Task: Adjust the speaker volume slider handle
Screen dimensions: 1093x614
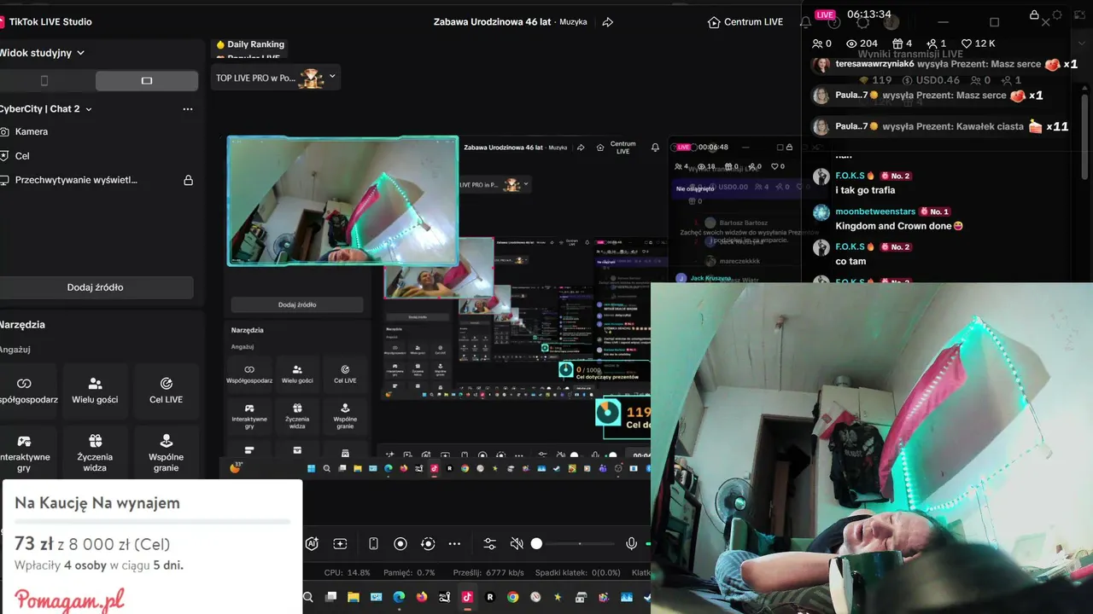Action: [536, 544]
